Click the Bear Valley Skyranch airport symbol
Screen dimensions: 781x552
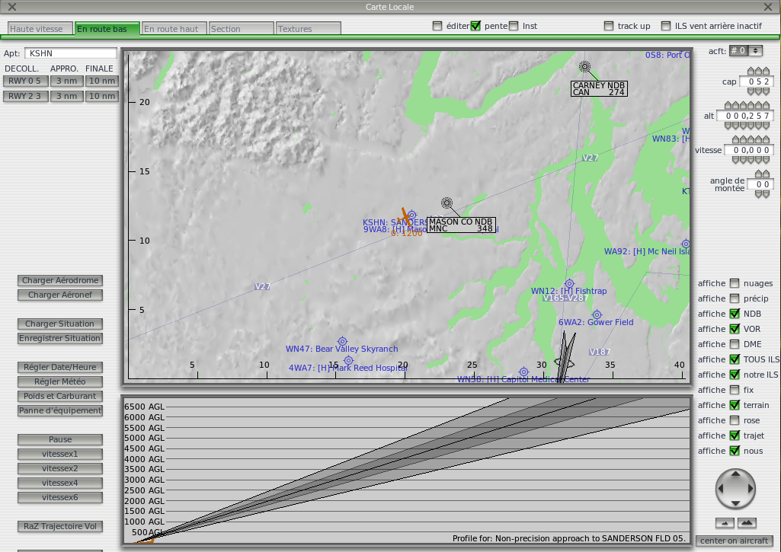[x=342, y=341]
